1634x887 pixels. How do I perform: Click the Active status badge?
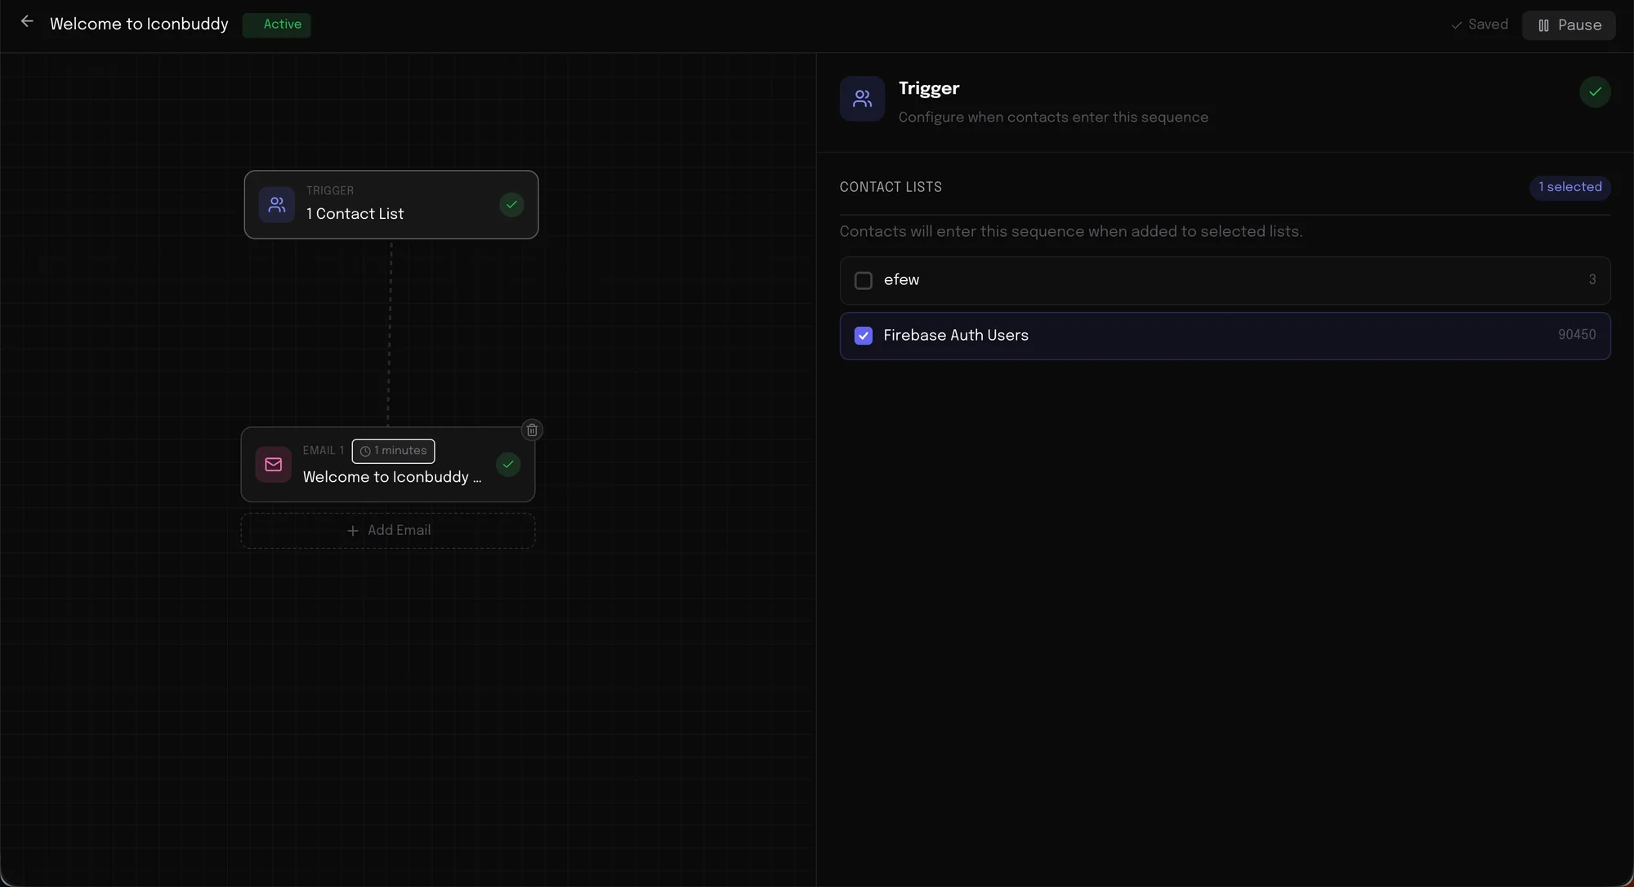[x=277, y=25]
